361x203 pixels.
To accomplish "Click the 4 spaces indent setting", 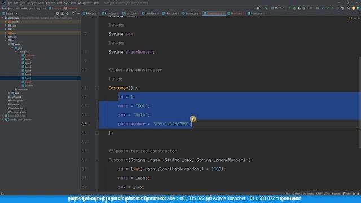I will 336,193.
